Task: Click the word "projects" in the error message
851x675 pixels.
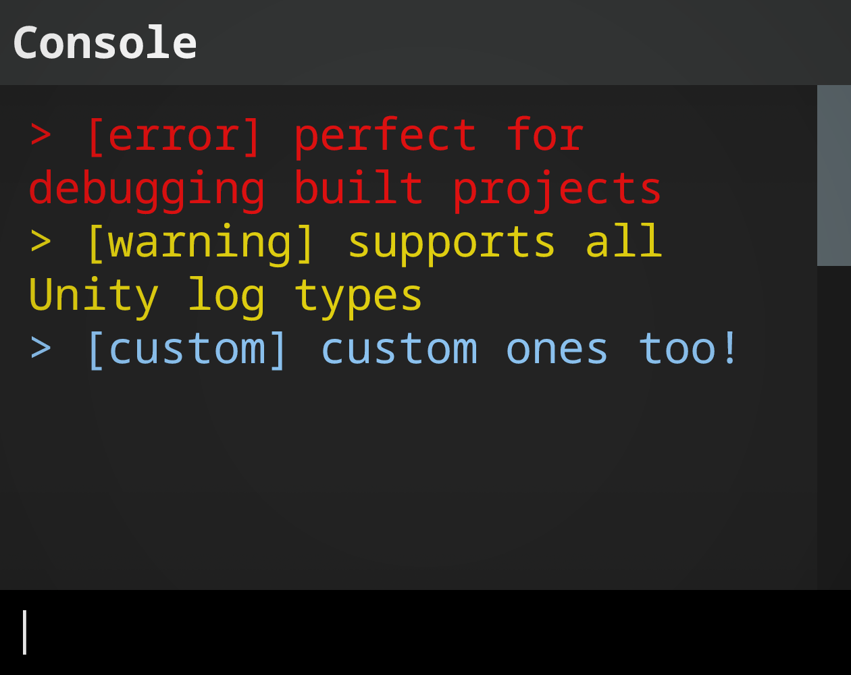Action: coord(557,188)
